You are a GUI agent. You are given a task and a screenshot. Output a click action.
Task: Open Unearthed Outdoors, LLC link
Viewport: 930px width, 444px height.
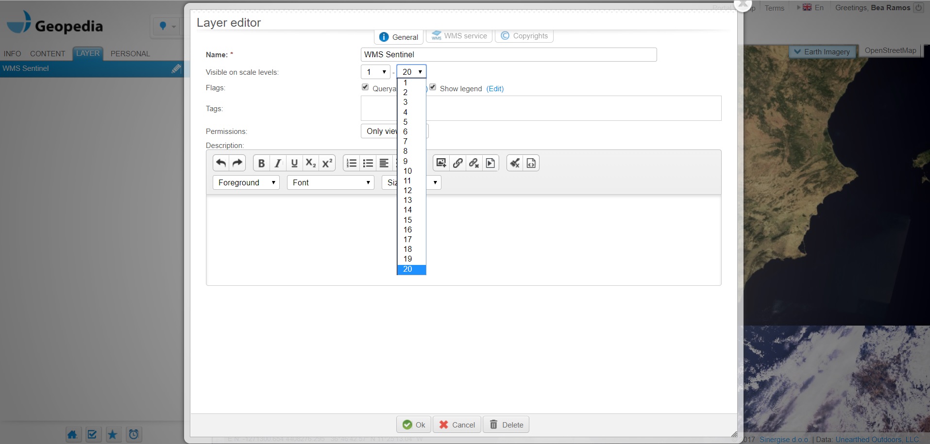877,440
